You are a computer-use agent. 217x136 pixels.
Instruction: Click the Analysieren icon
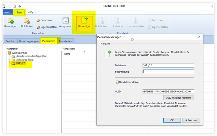[66, 21]
